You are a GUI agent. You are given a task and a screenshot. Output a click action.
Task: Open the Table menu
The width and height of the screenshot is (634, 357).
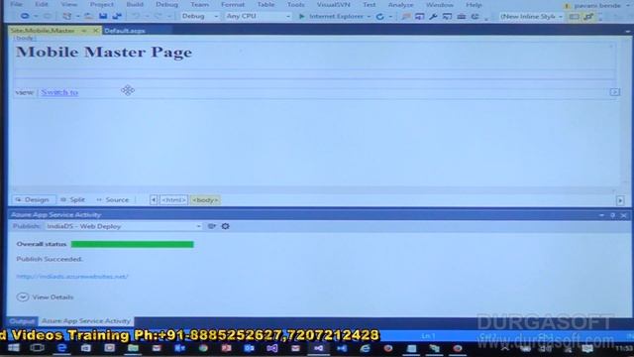[x=265, y=4]
